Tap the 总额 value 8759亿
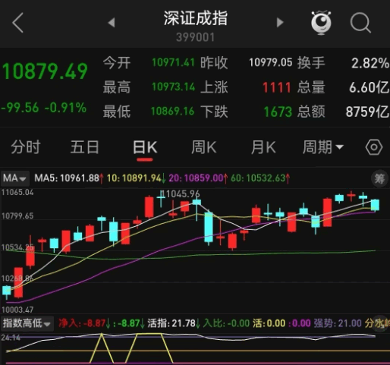The image size is (390, 365). click(367, 112)
